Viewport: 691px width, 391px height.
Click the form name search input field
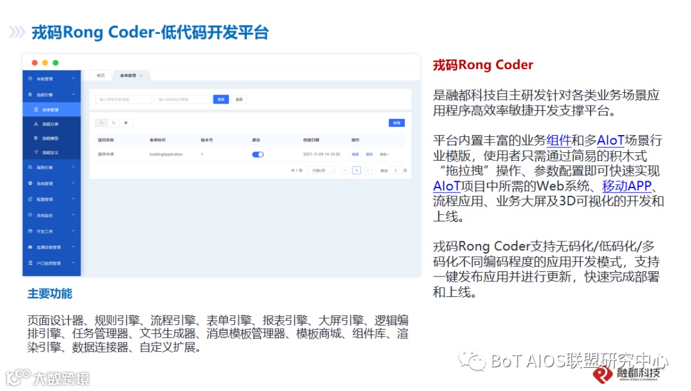coord(124,100)
